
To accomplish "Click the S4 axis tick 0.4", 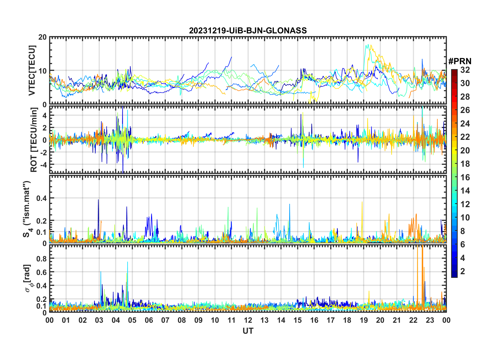I will [x=41, y=198].
